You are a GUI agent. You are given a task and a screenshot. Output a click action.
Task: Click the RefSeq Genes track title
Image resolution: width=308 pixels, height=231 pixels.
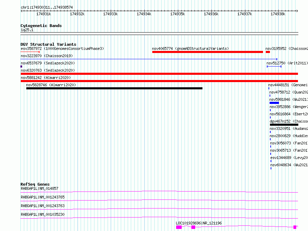click(x=35, y=184)
